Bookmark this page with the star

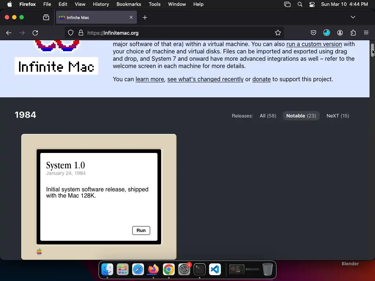click(278, 33)
